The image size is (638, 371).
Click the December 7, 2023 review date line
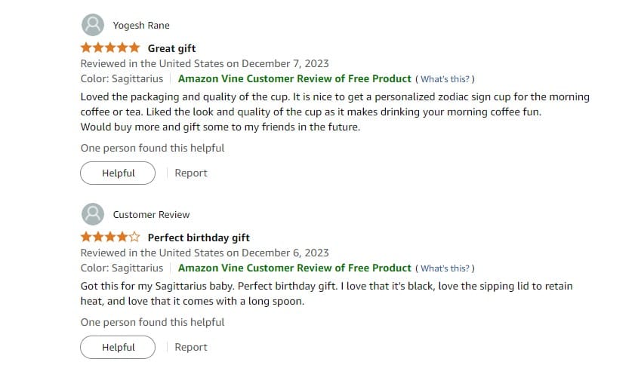[205, 63]
